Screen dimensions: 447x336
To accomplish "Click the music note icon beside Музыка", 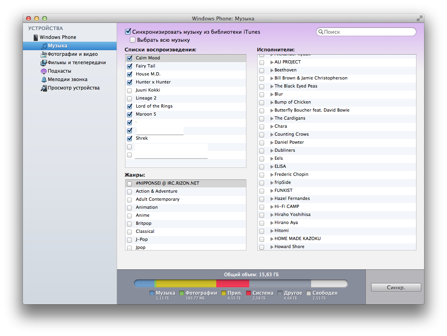I will click(44, 46).
